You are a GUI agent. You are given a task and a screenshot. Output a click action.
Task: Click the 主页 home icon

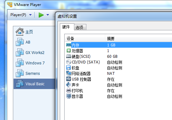(x=20, y=32)
